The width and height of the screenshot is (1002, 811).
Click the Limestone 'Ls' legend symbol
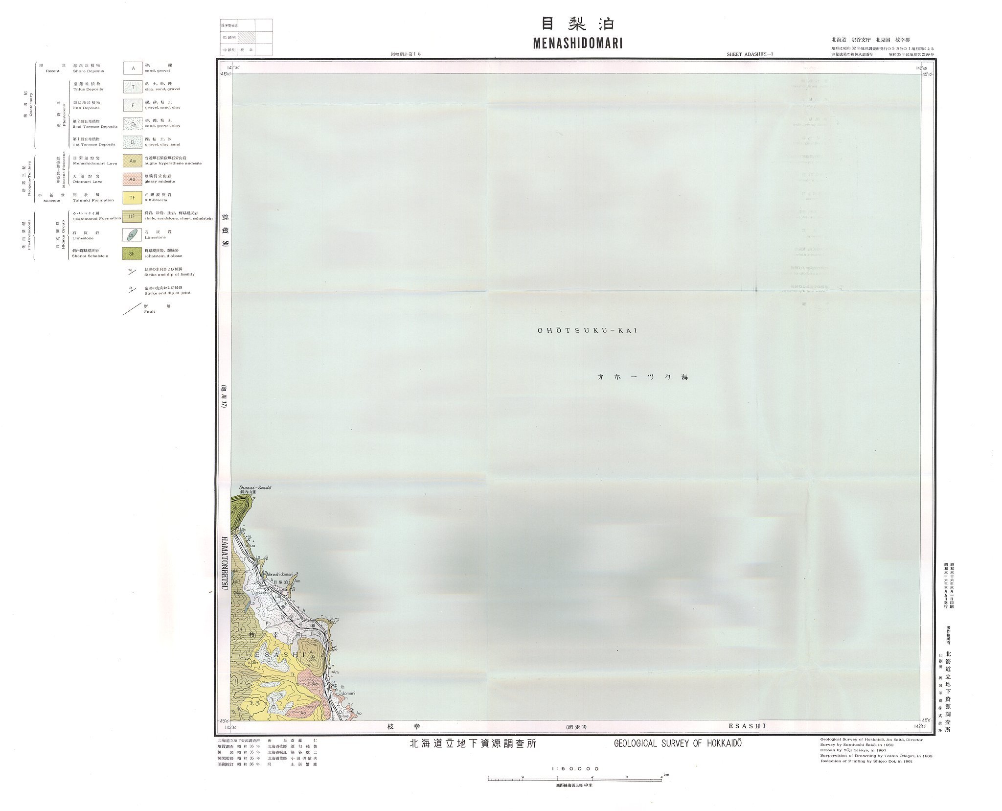click(133, 235)
